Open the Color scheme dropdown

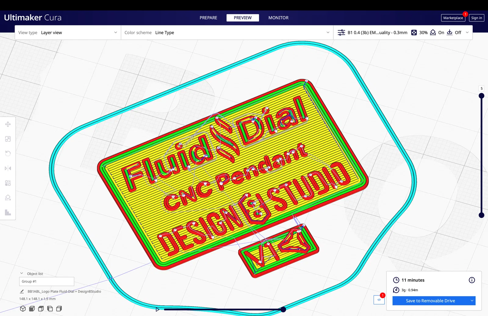(x=227, y=32)
